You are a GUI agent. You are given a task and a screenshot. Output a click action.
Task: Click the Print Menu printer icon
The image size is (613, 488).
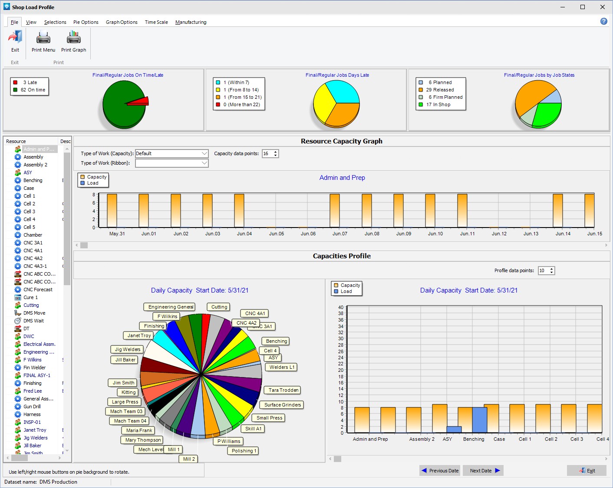click(x=43, y=38)
